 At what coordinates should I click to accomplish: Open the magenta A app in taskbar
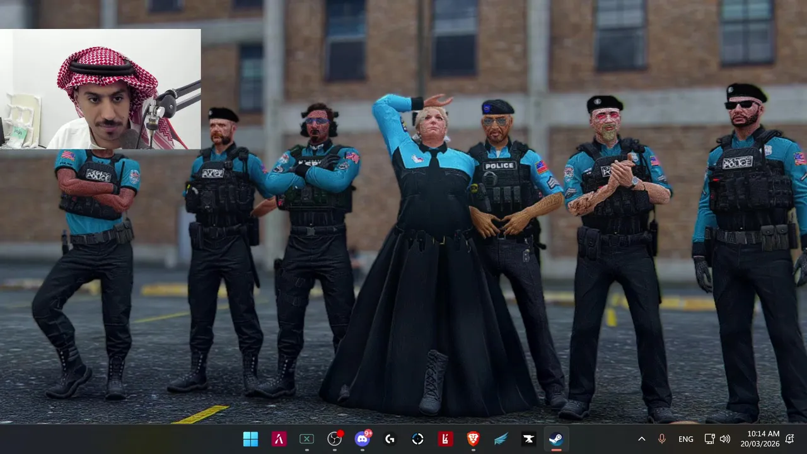click(x=279, y=439)
